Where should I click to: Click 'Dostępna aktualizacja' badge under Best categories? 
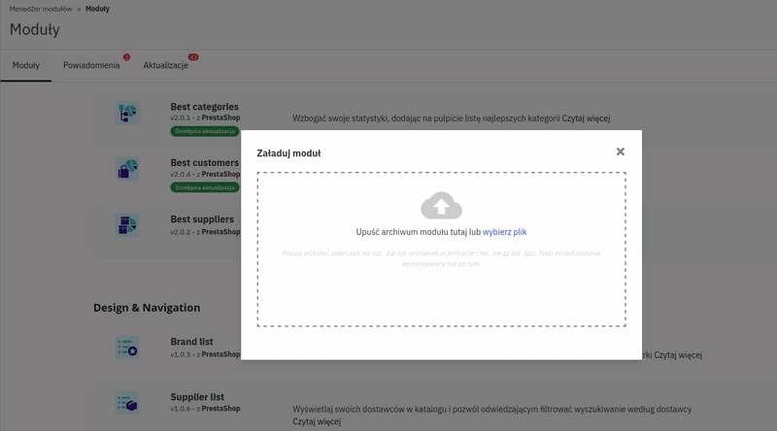(204, 131)
